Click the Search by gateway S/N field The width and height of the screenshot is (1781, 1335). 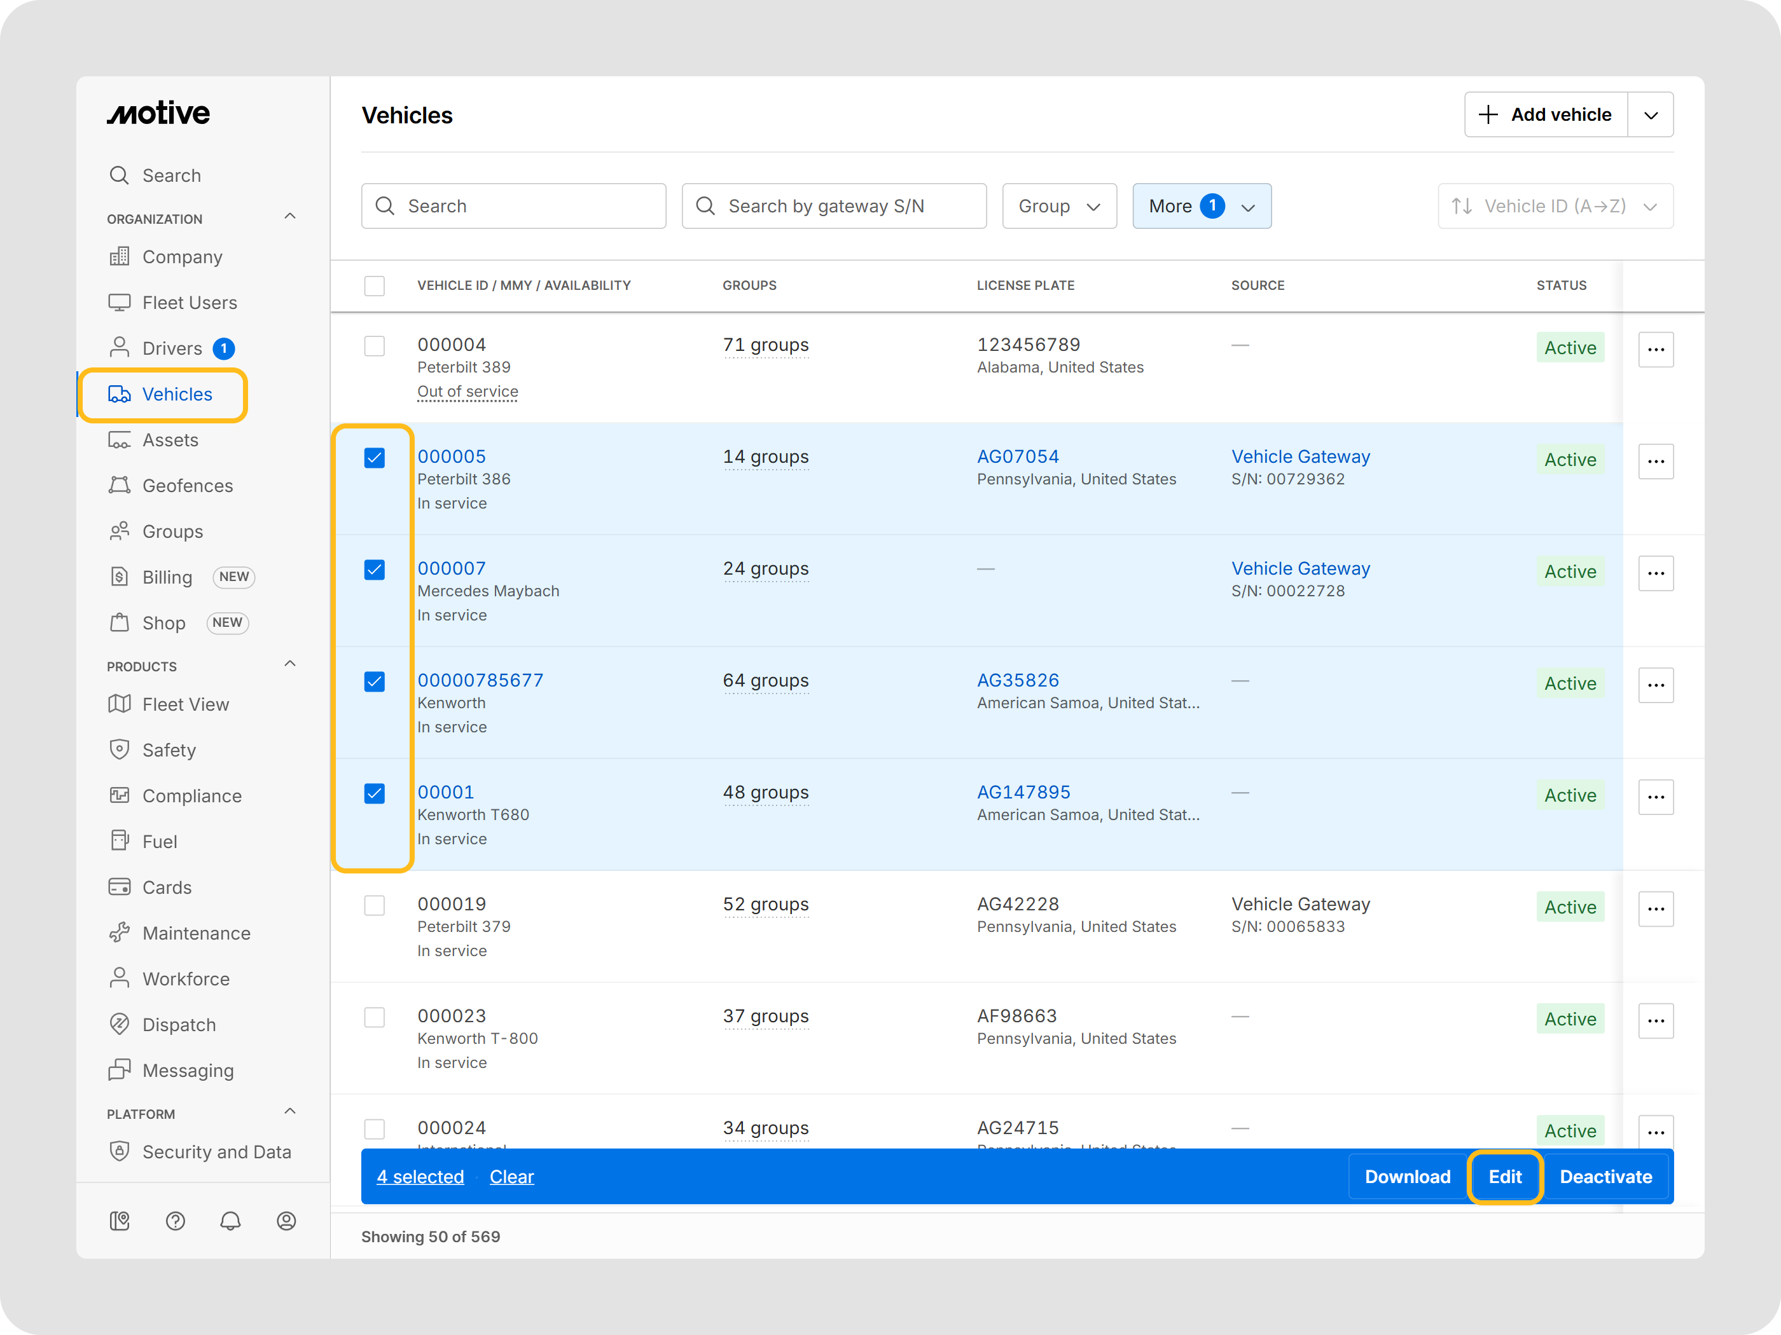(833, 206)
